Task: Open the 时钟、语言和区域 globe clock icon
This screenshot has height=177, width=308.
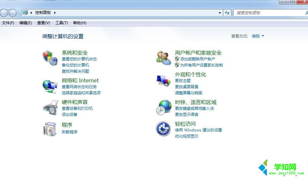Action: coord(164,108)
